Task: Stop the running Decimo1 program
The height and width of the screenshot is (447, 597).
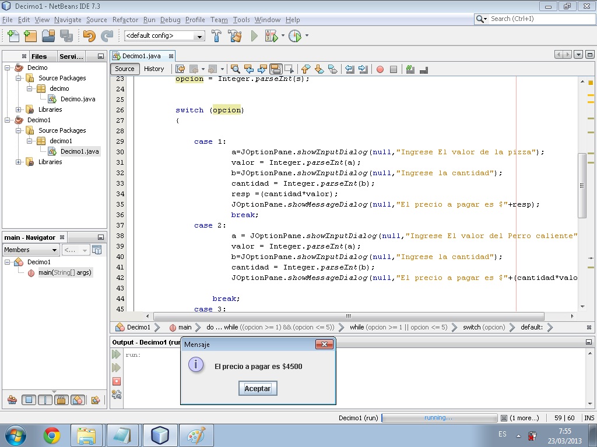Action: [116, 381]
